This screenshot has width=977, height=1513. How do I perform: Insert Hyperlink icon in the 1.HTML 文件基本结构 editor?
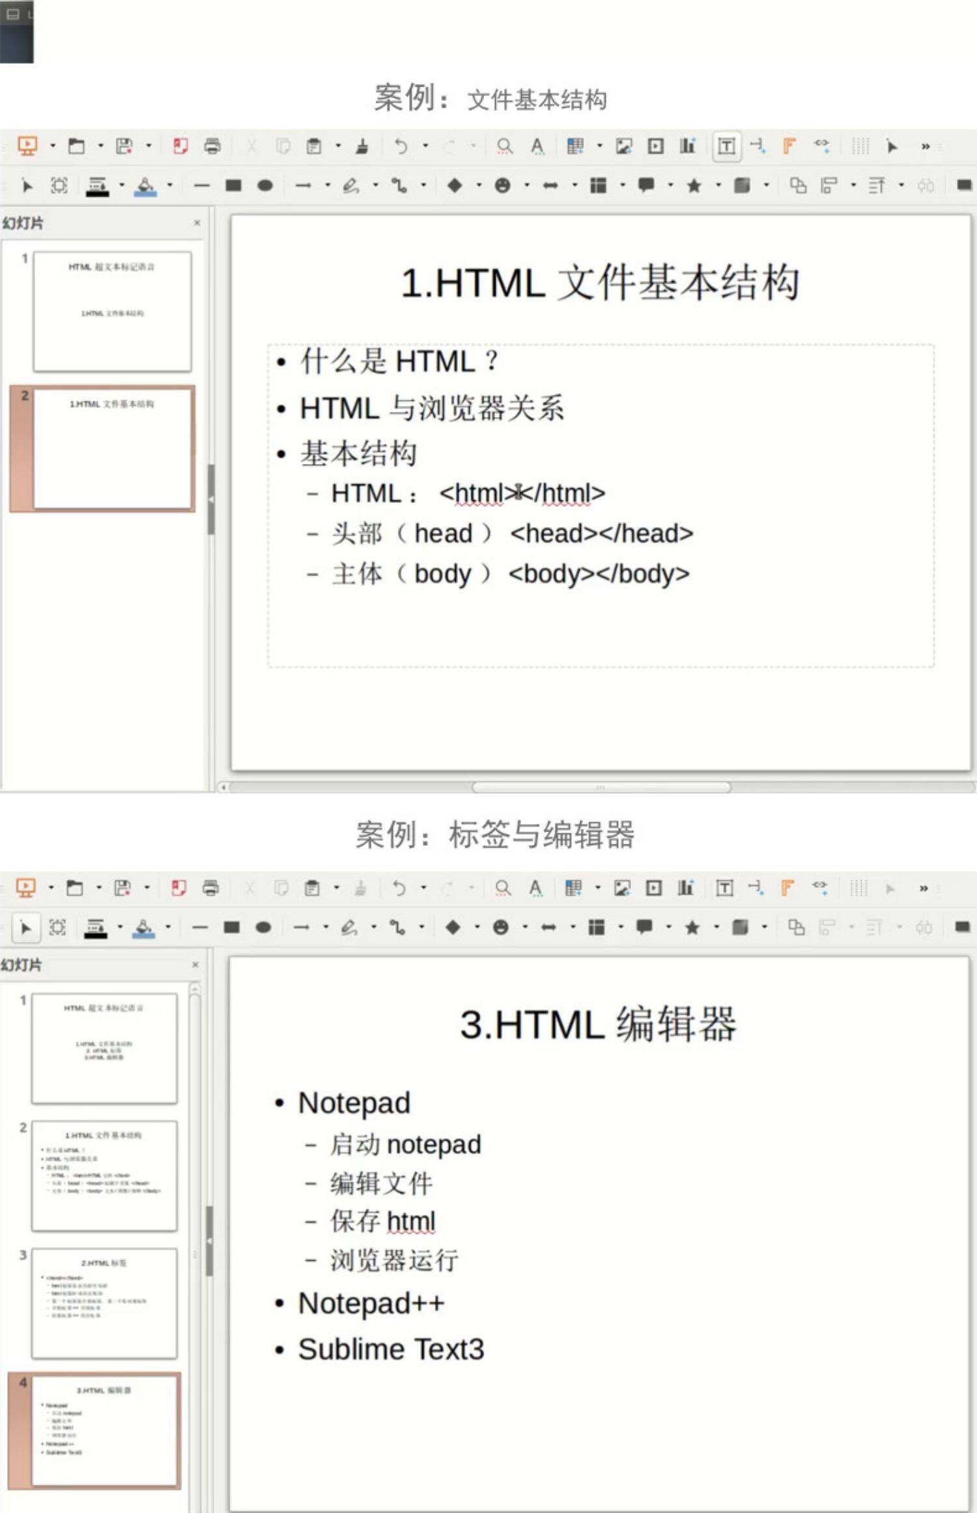pyautogui.click(x=821, y=145)
